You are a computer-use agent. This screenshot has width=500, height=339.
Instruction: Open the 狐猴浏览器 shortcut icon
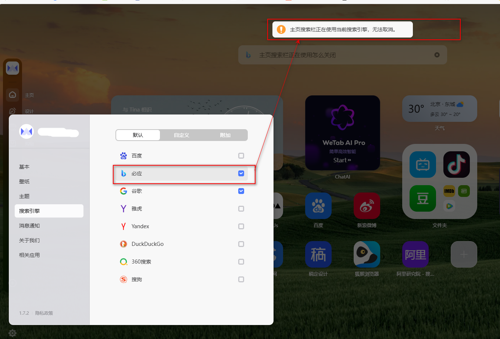pos(367,254)
